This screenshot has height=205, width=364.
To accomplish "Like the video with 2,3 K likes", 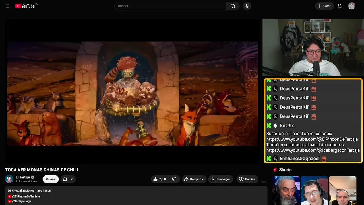I will pos(160,179).
